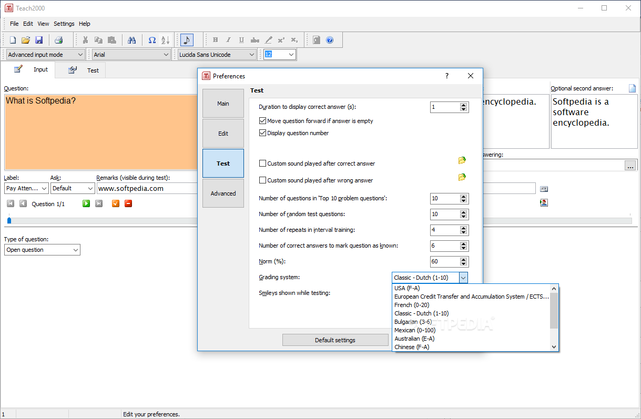Viewport: 641px width, 419px height.
Task: Open the Edit menu
Action: point(28,24)
